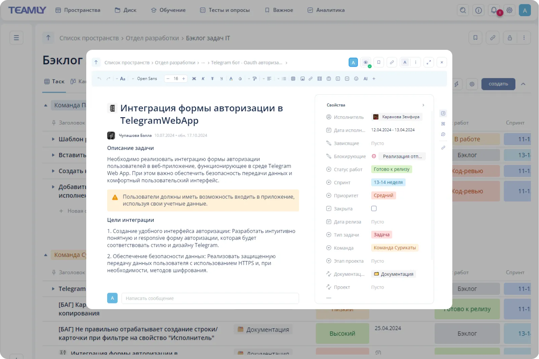The height and width of the screenshot is (359, 539).
Task: Expand the Telegram row in backlog
Action: point(53,289)
